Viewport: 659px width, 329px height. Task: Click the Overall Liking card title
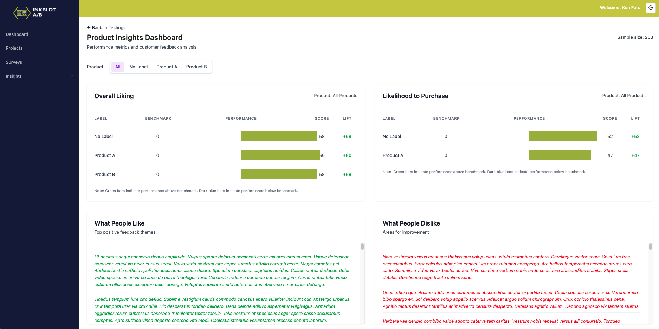[x=114, y=96]
